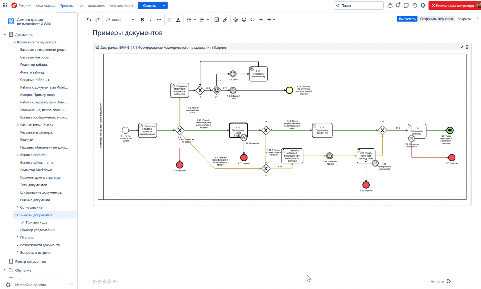Open the apps grid menu
This screenshot has width=481, height=289.
coord(5,6)
